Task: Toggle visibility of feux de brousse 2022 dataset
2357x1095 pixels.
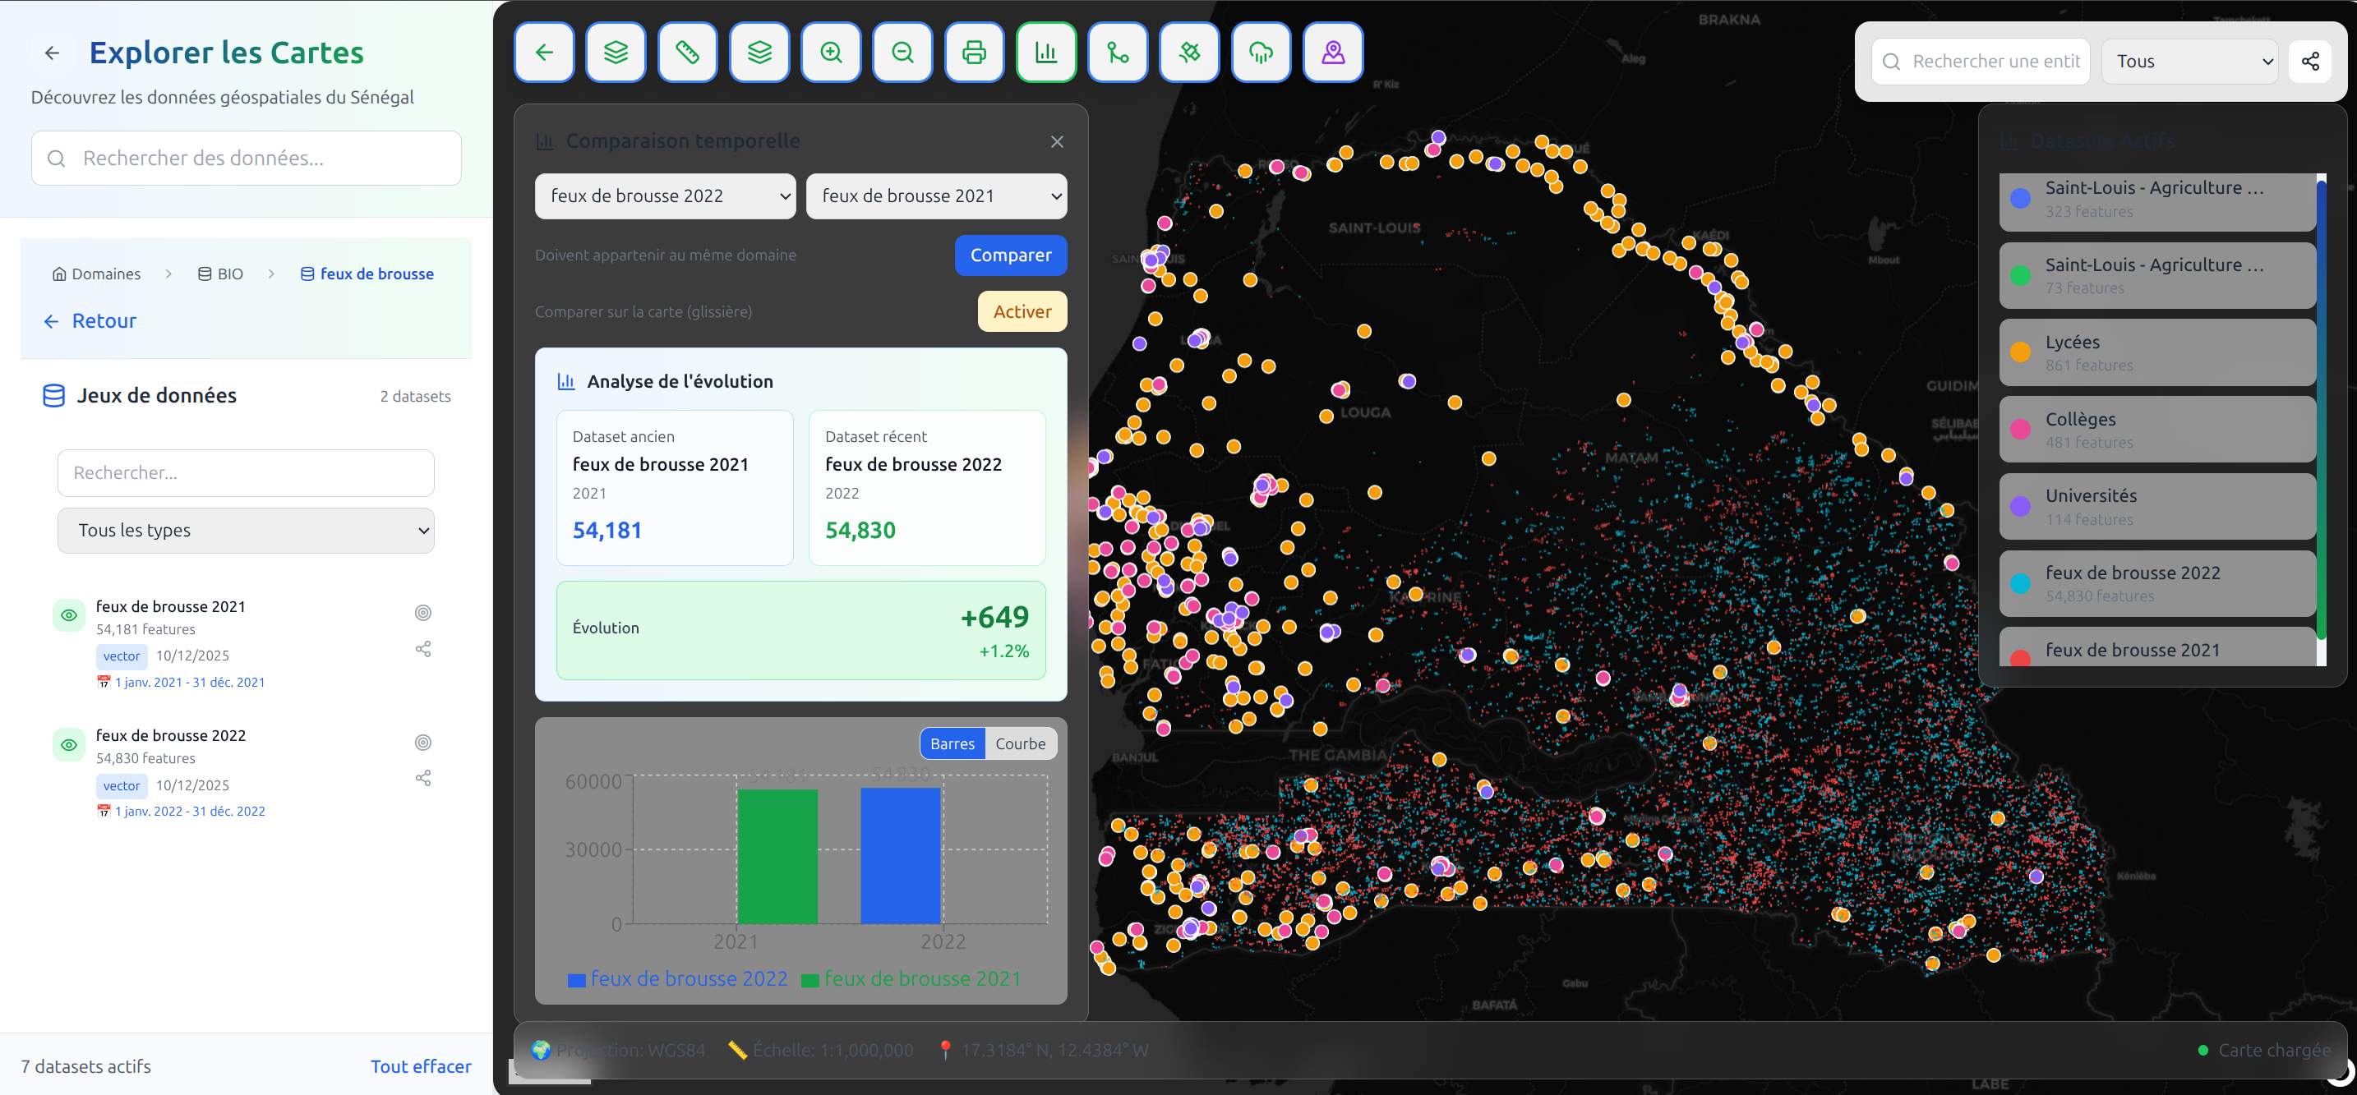Action: tap(69, 744)
